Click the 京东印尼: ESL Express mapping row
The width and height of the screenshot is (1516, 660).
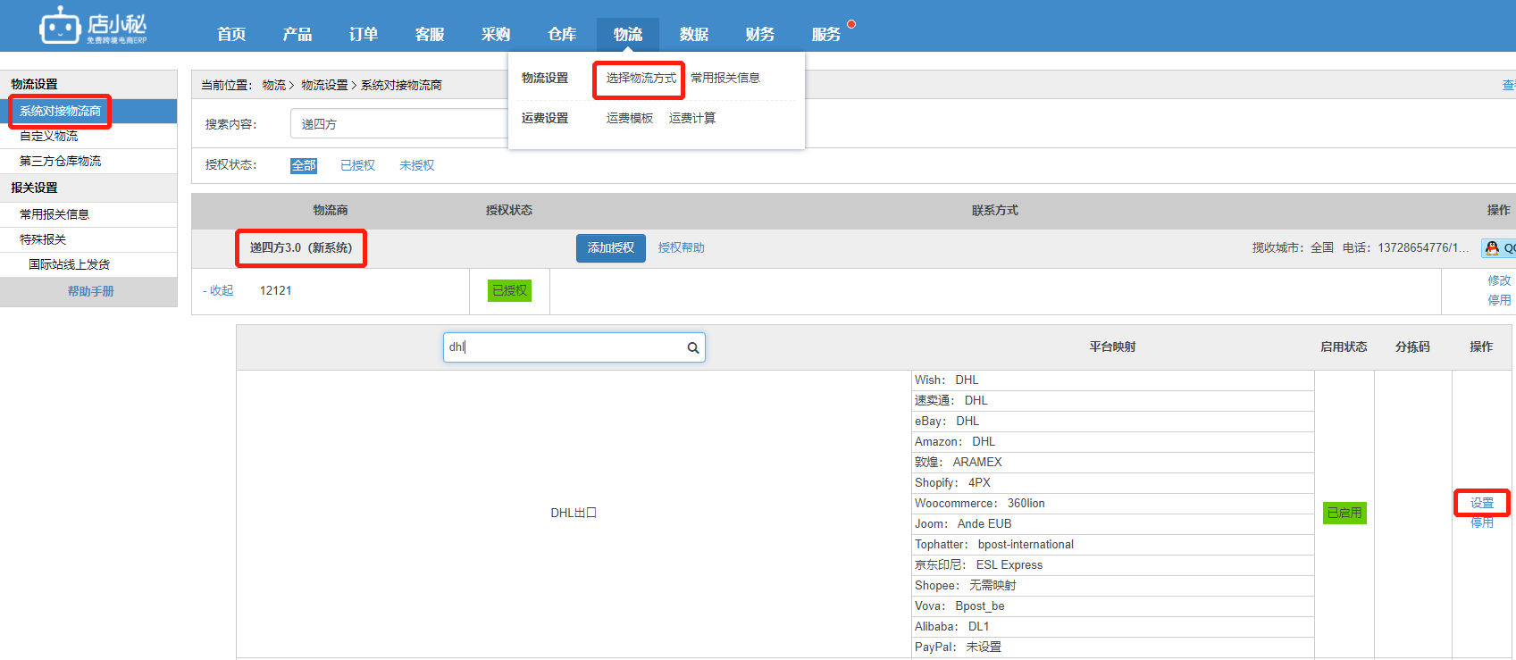pos(1113,565)
